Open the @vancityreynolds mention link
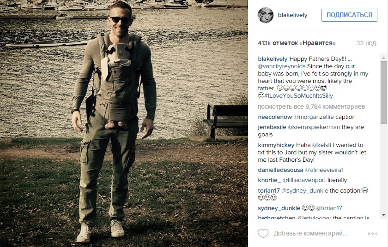 click(x=282, y=66)
